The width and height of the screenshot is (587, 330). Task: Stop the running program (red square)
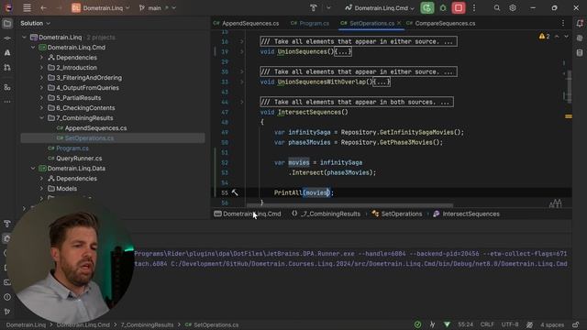point(459,8)
